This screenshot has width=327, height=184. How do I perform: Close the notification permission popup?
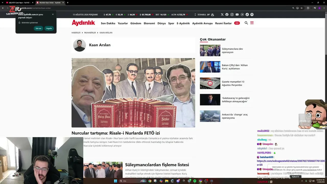[53, 14]
